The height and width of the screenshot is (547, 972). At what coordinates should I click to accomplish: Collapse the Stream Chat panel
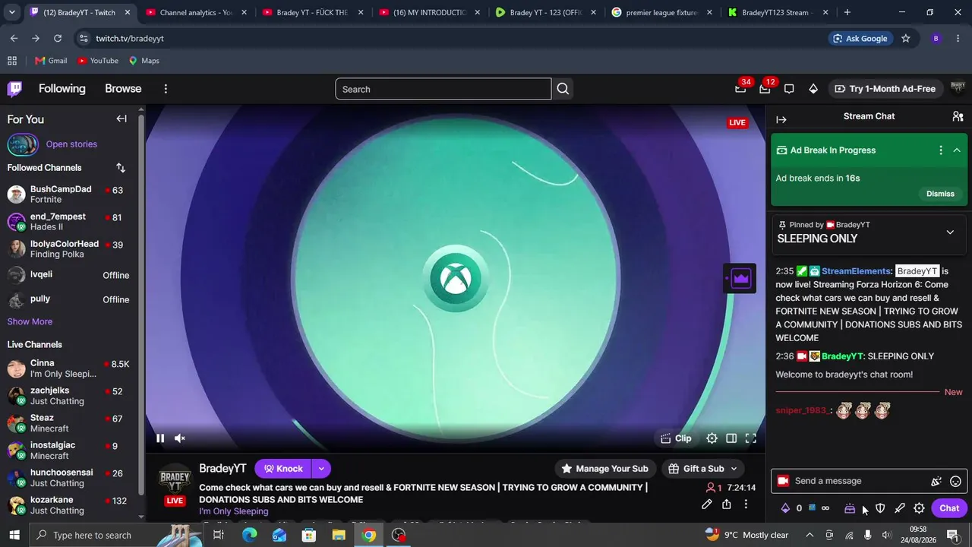(x=781, y=119)
